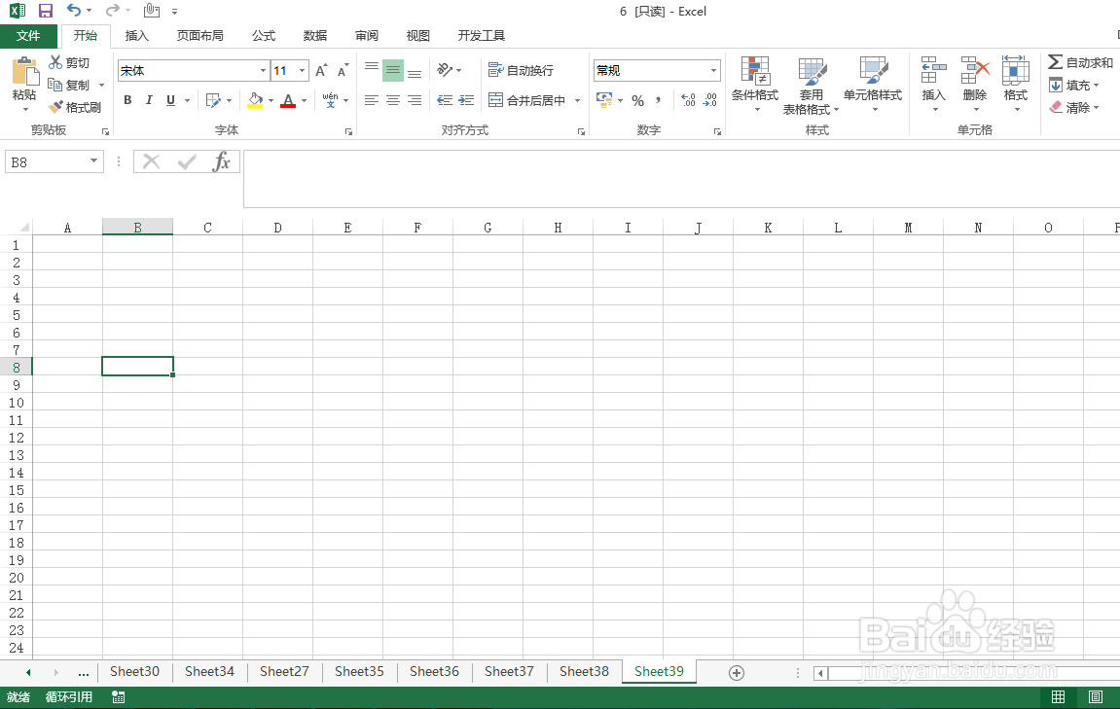Decrease decimal places
The height and width of the screenshot is (709, 1120).
(x=710, y=101)
